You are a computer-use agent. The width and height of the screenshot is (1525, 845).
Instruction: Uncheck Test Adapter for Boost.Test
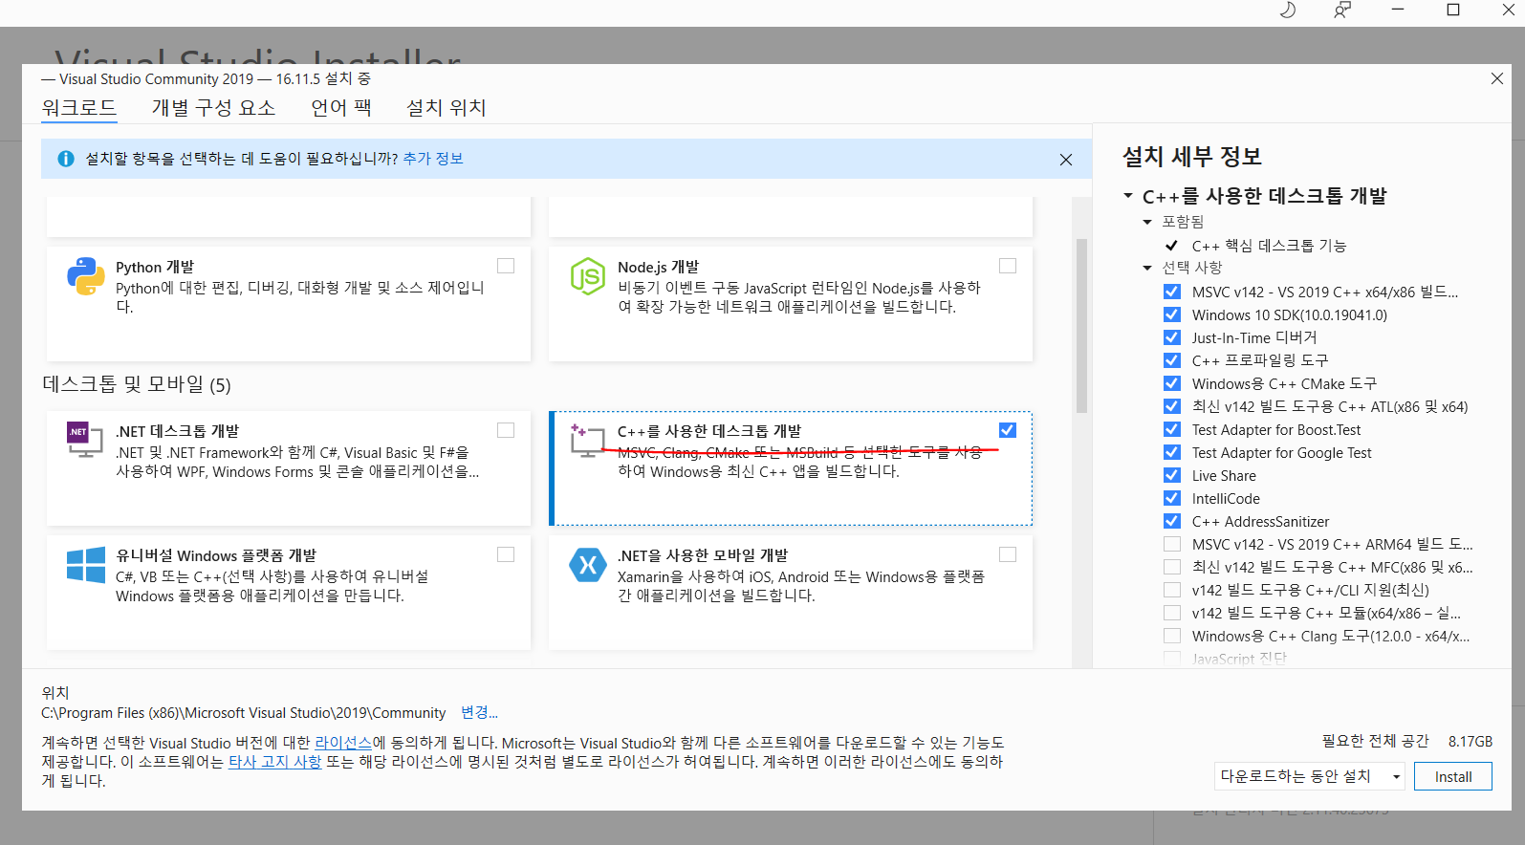[1172, 429]
